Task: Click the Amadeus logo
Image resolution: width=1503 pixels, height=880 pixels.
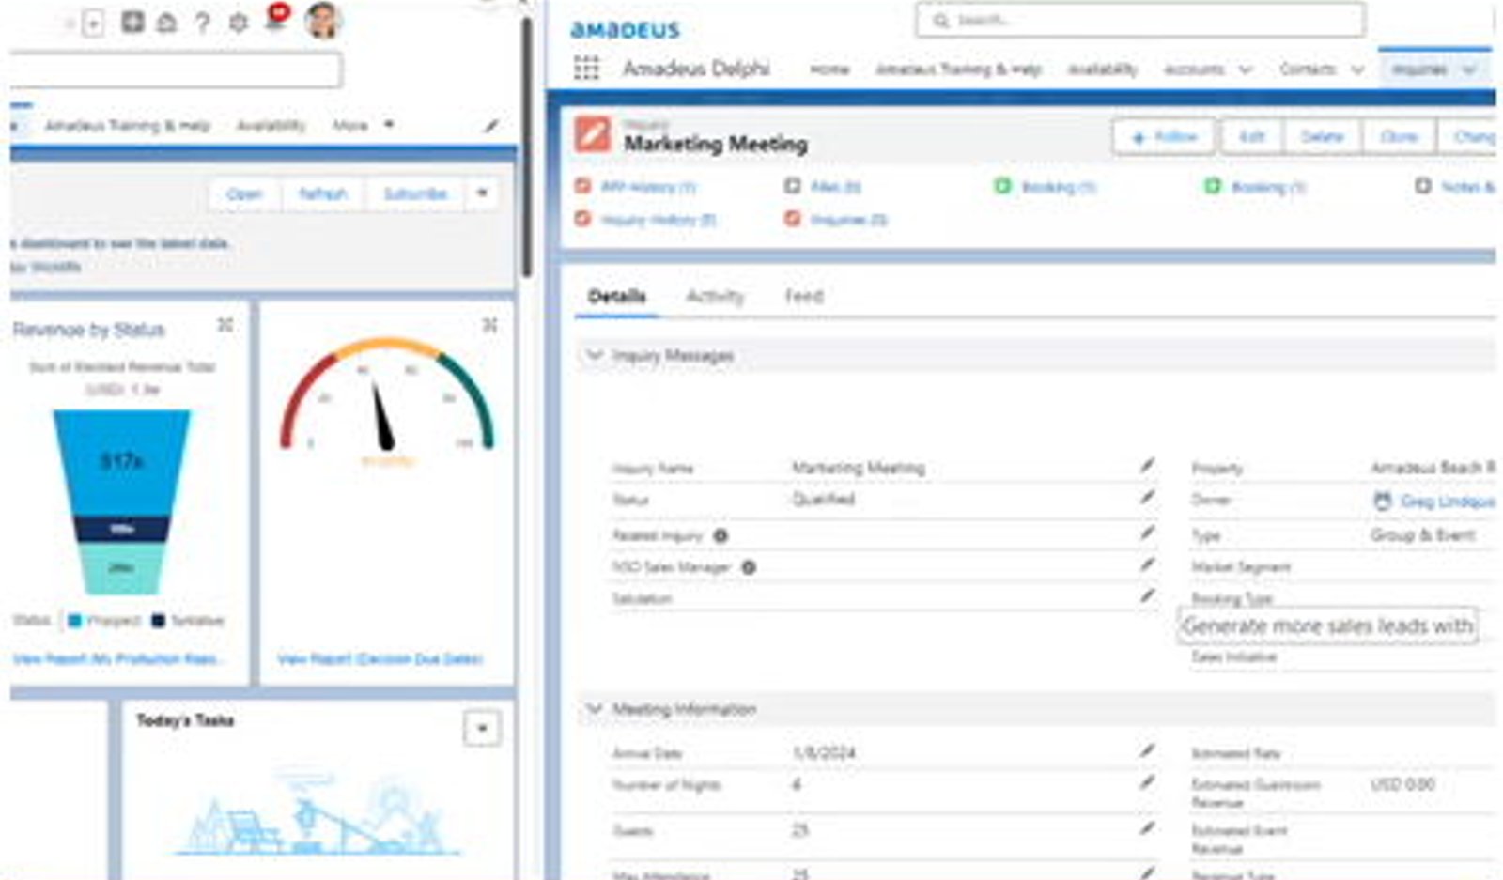Action: [625, 30]
